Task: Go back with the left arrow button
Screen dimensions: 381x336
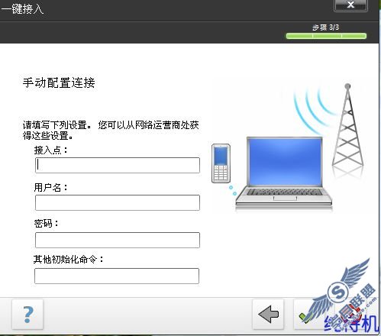Action: 268,314
